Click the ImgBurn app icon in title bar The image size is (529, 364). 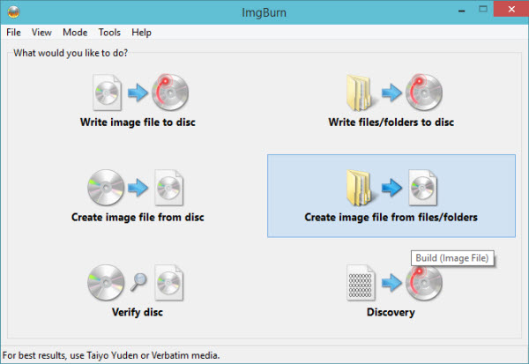[13, 12]
